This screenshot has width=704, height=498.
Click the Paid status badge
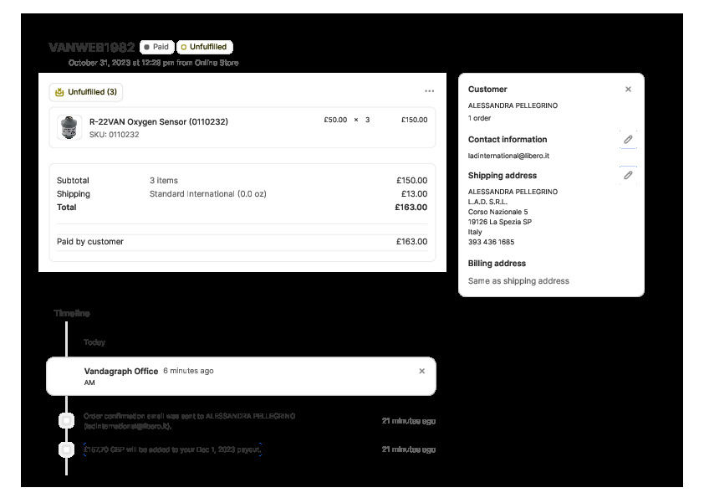click(x=156, y=48)
